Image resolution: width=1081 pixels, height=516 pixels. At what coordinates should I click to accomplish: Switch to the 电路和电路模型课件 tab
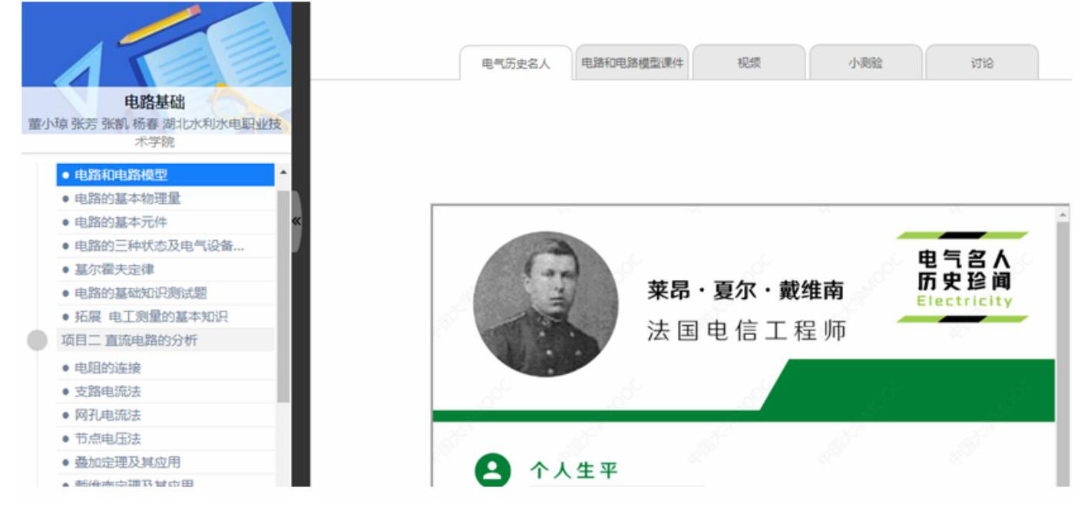(x=632, y=63)
